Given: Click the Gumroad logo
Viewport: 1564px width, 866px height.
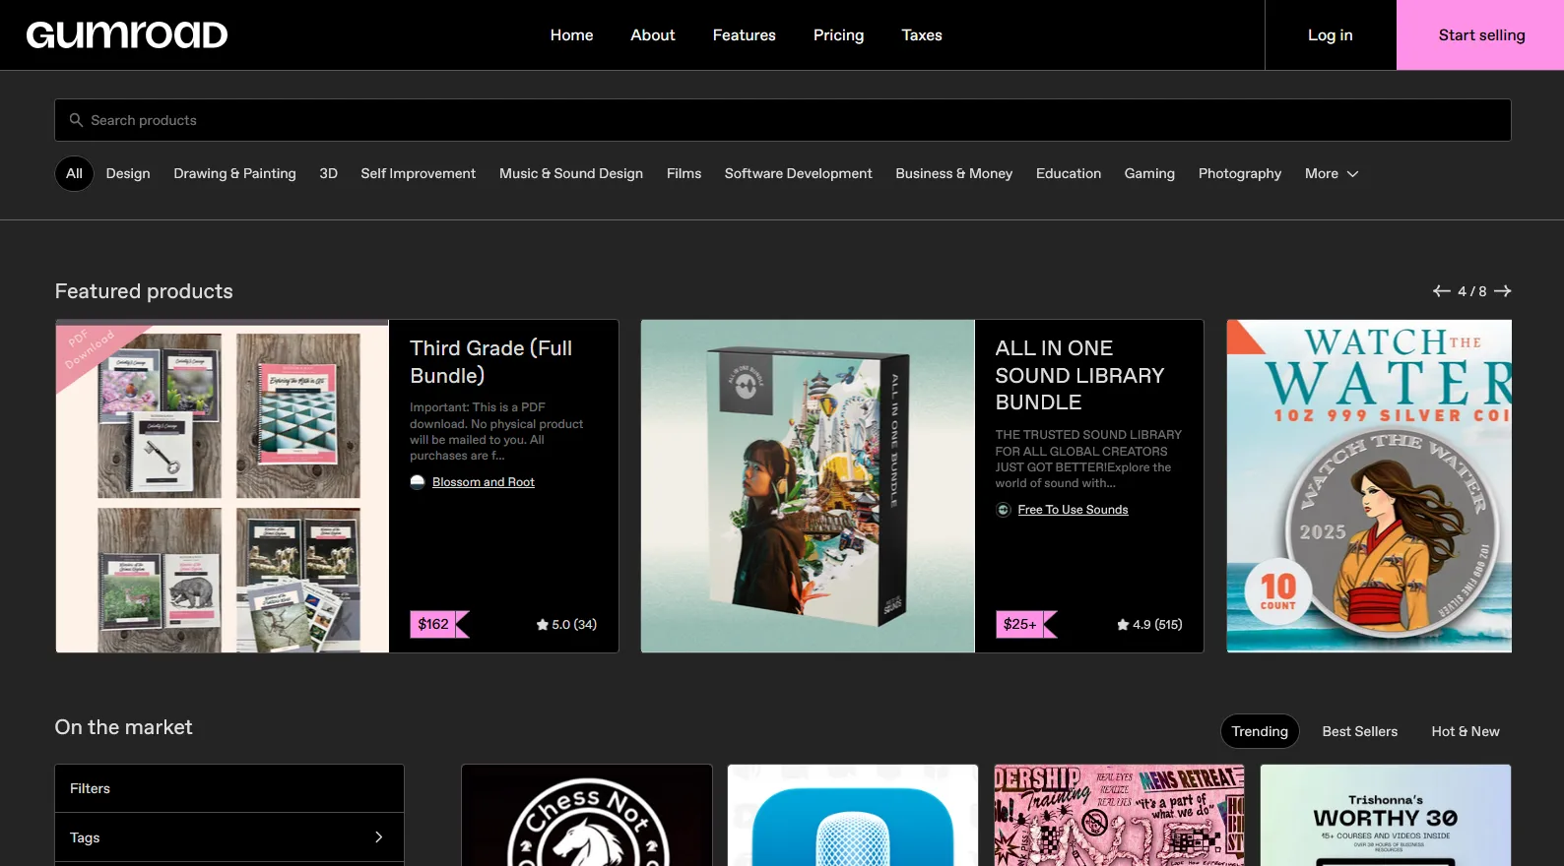Looking at the screenshot, I should [x=127, y=35].
